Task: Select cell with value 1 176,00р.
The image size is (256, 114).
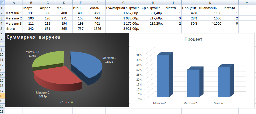Action: coord(123,24)
